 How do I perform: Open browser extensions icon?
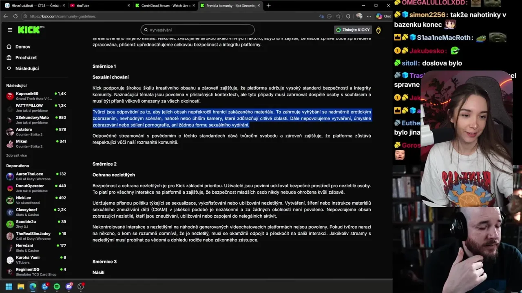click(x=348, y=16)
